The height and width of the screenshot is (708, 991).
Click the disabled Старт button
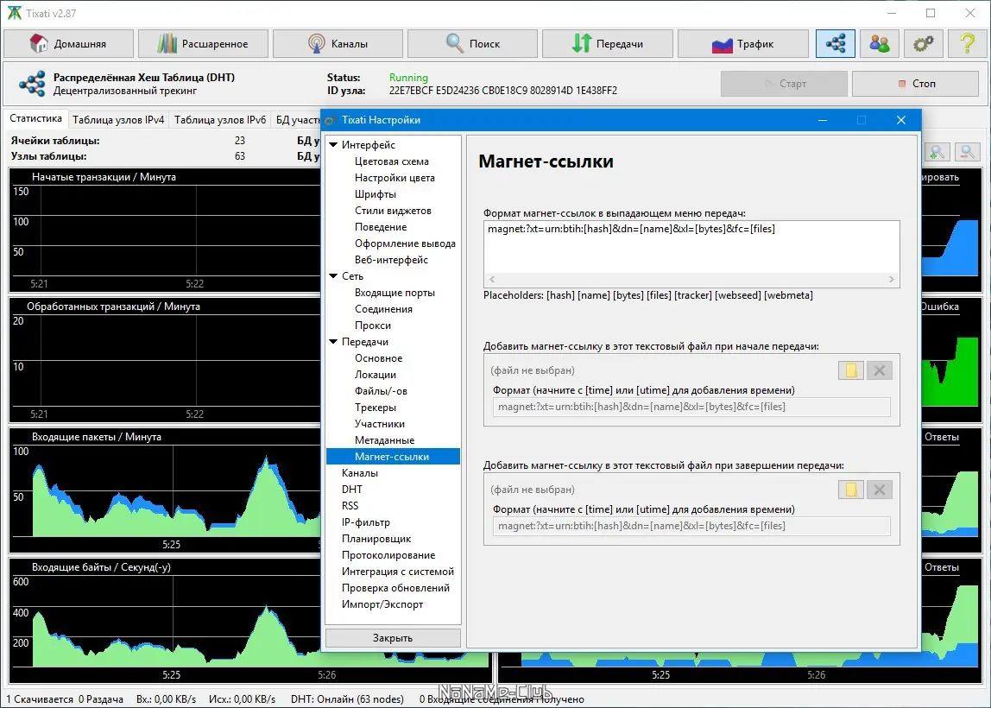tap(784, 84)
